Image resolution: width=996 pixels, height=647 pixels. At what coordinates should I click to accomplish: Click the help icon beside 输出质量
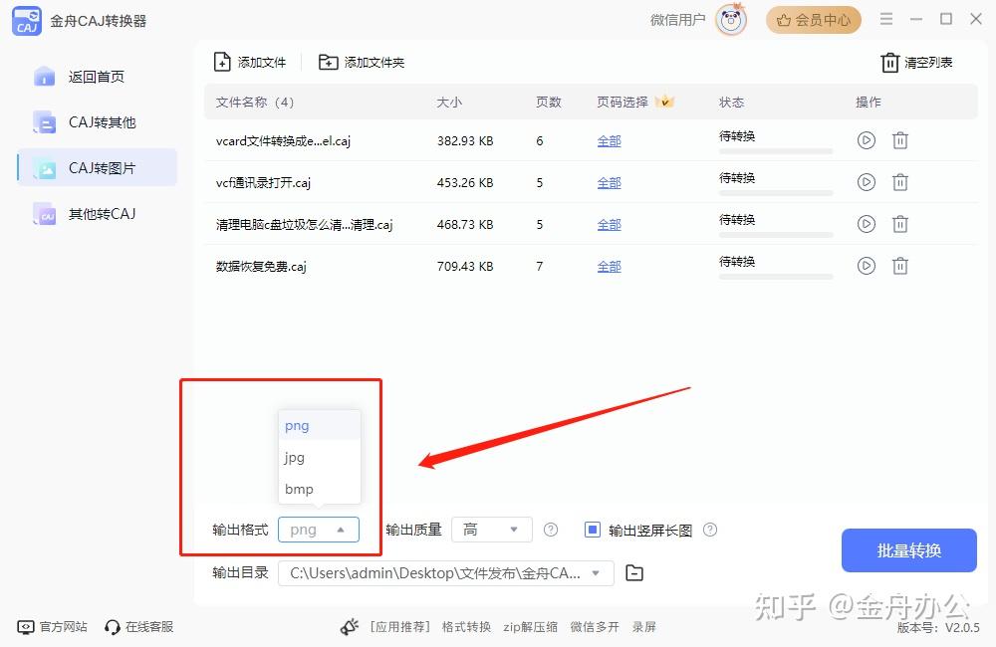(551, 530)
